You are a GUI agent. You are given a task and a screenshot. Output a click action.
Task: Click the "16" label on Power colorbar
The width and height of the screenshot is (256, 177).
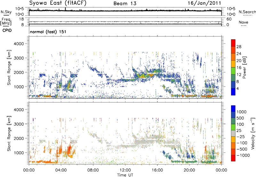239,68
